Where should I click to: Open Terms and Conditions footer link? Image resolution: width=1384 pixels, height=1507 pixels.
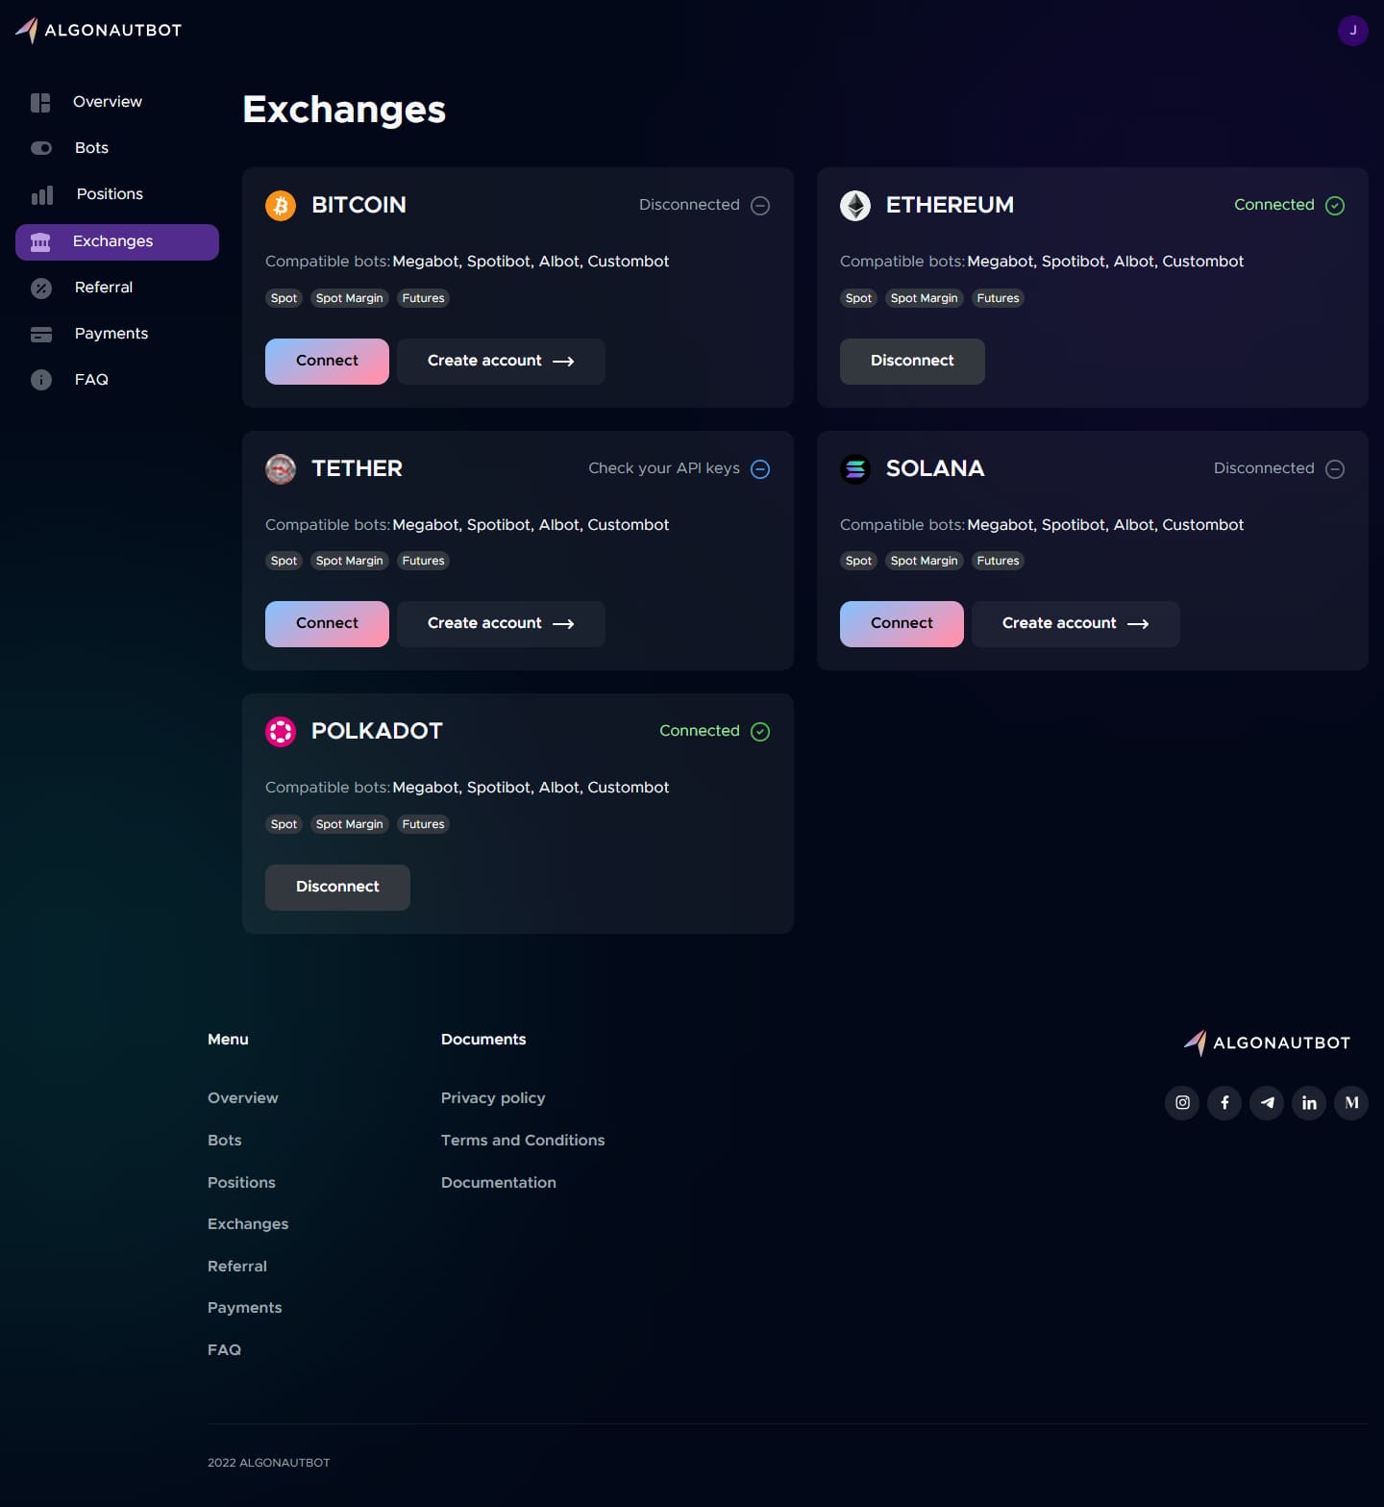tap(523, 1140)
